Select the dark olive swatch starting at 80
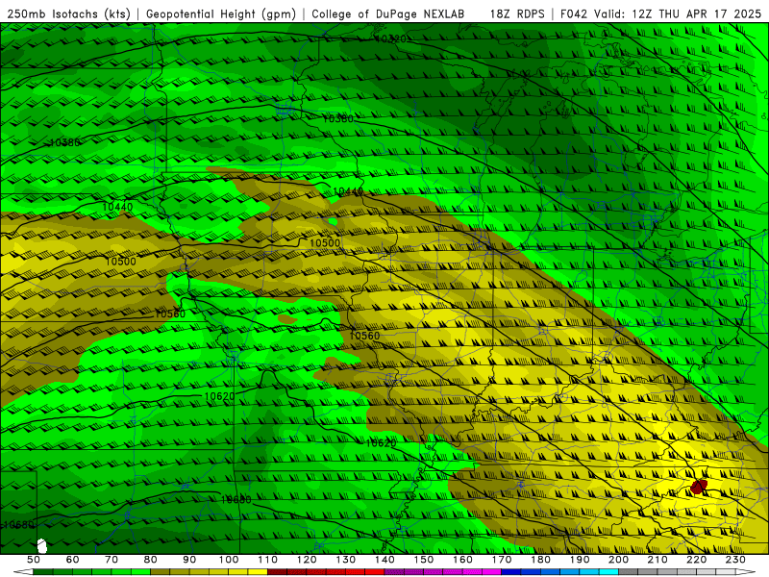769x577 pixels. point(161,572)
